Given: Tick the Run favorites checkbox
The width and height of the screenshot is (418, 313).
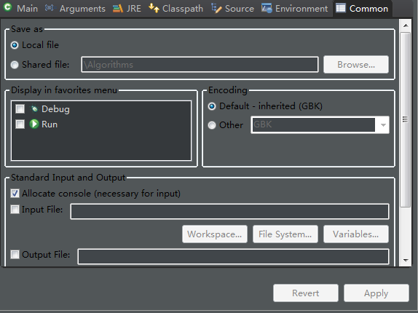Looking at the screenshot, I should [x=20, y=124].
